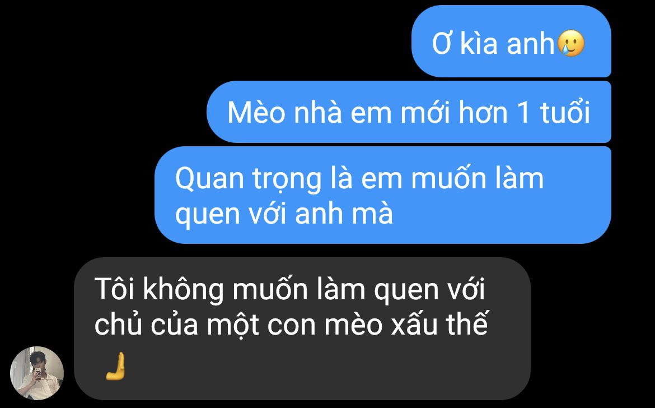Click the word 'hơn' in the second blue bubble
The width and height of the screenshot is (655, 408).
[x=483, y=113]
